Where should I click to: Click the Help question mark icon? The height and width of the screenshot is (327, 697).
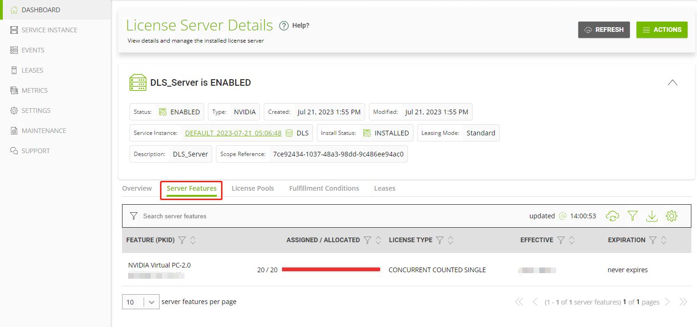click(283, 26)
